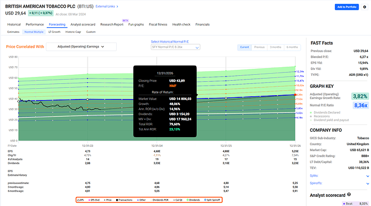Open the 5FY Normal P/E dropdown
The image size is (371, 206).
coord(175,47)
